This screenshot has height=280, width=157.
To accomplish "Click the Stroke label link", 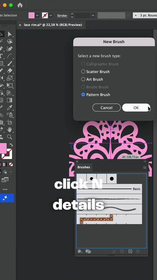I will (x=62, y=16).
